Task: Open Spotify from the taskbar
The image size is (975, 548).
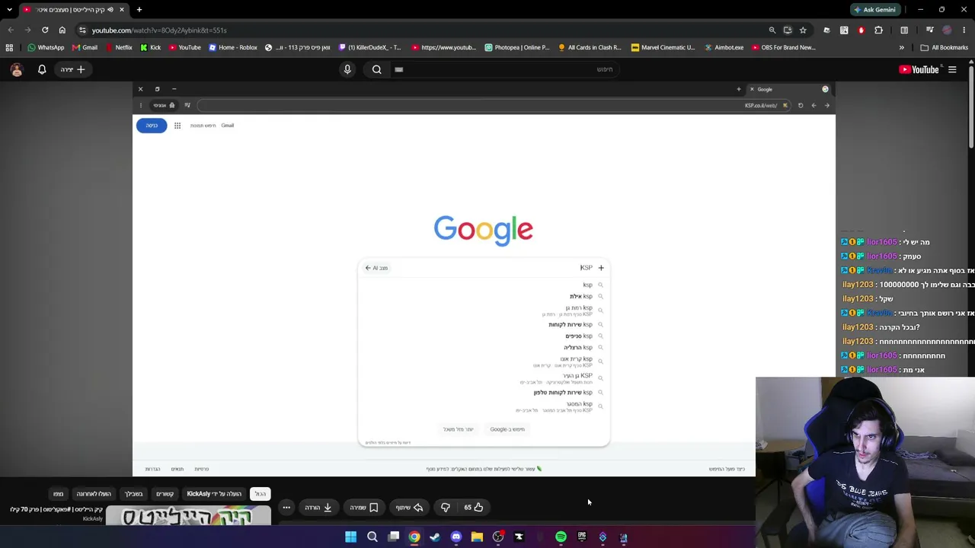Action: pos(561,537)
